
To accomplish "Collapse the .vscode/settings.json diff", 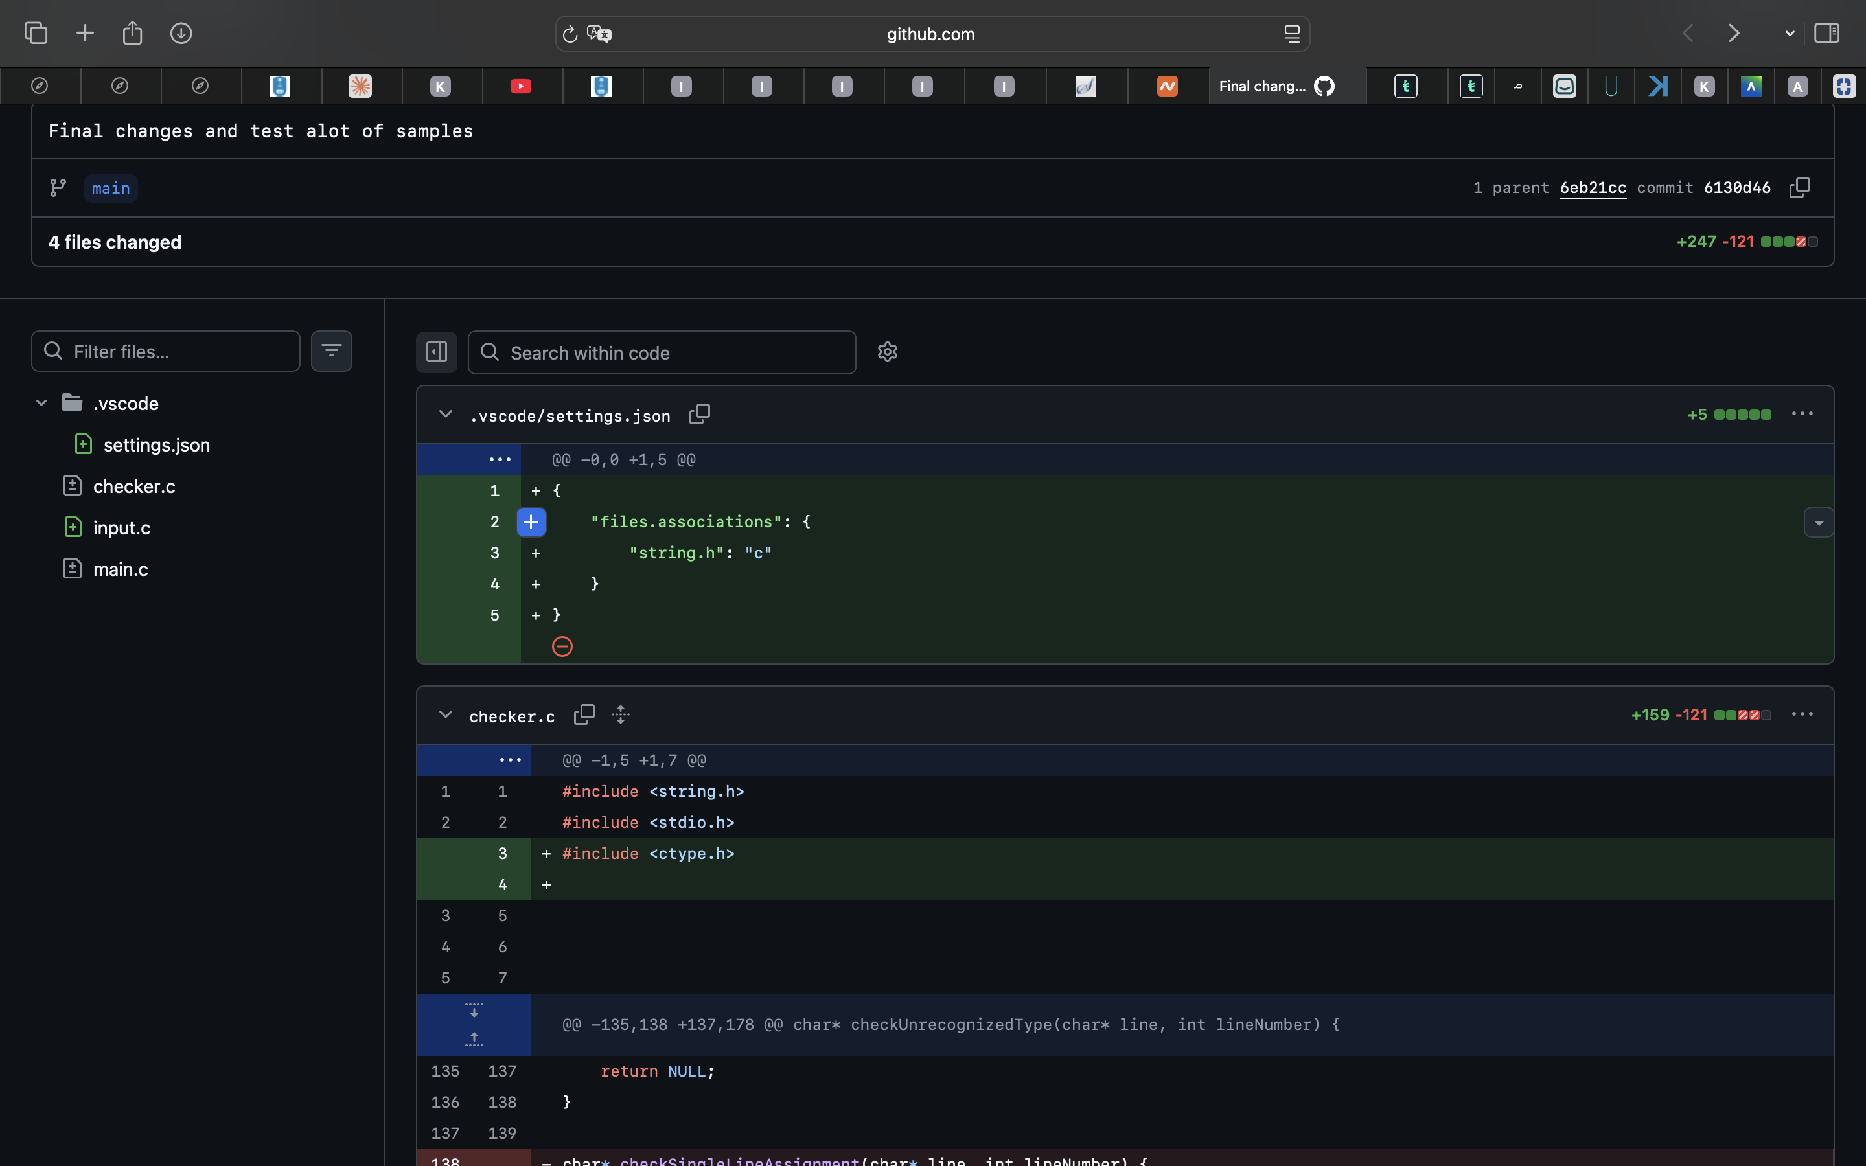I will [446, 415].
